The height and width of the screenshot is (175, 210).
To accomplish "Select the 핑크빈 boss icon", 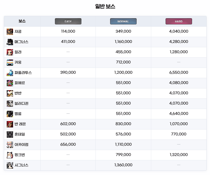I will pos(10,155).
